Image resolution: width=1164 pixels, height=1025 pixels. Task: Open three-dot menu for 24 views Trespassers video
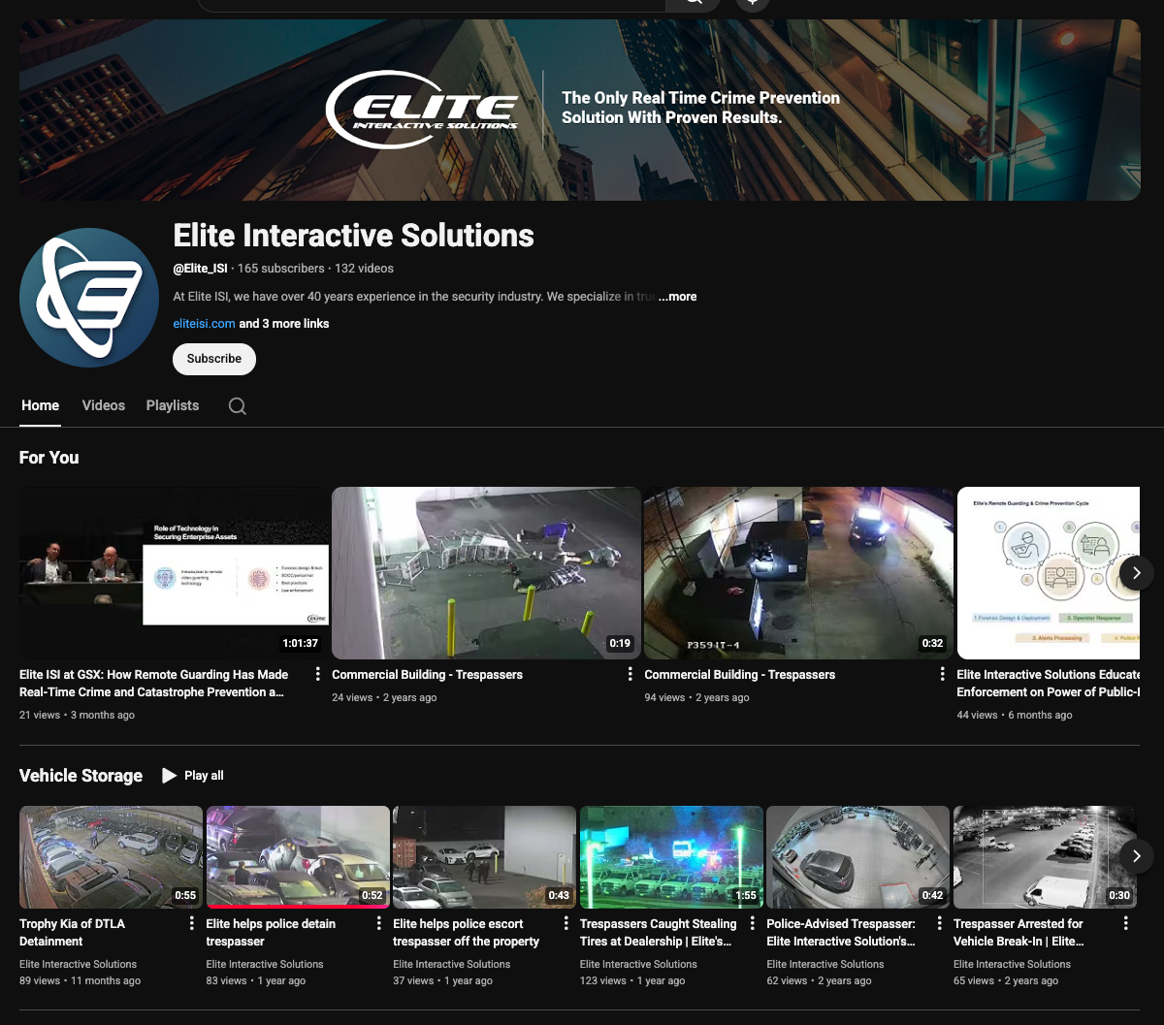coord(630,674)
